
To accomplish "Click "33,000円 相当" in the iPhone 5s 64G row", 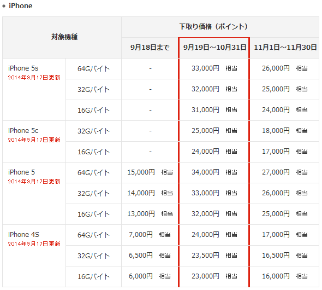I will (x=214, y=68).
